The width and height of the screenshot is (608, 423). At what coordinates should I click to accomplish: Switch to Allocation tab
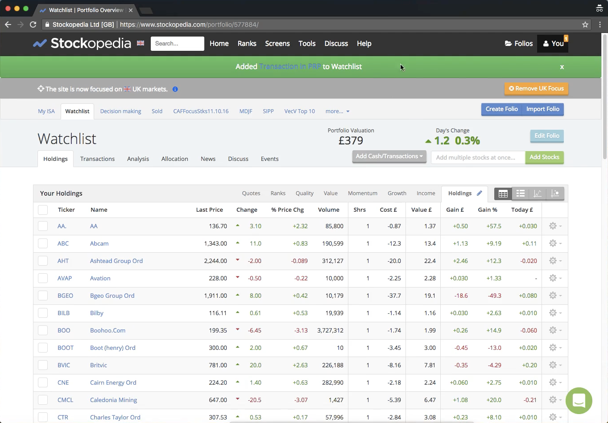pyautogui.click(x=174, y=159)
